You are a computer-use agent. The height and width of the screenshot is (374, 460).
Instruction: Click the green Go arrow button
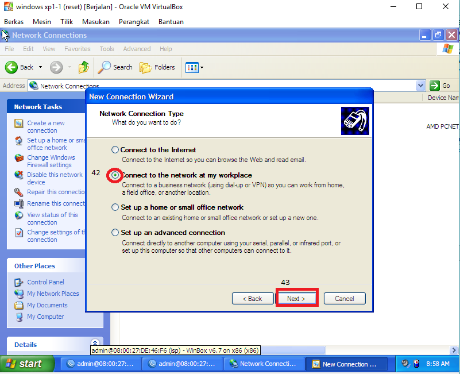coord(435,86)
